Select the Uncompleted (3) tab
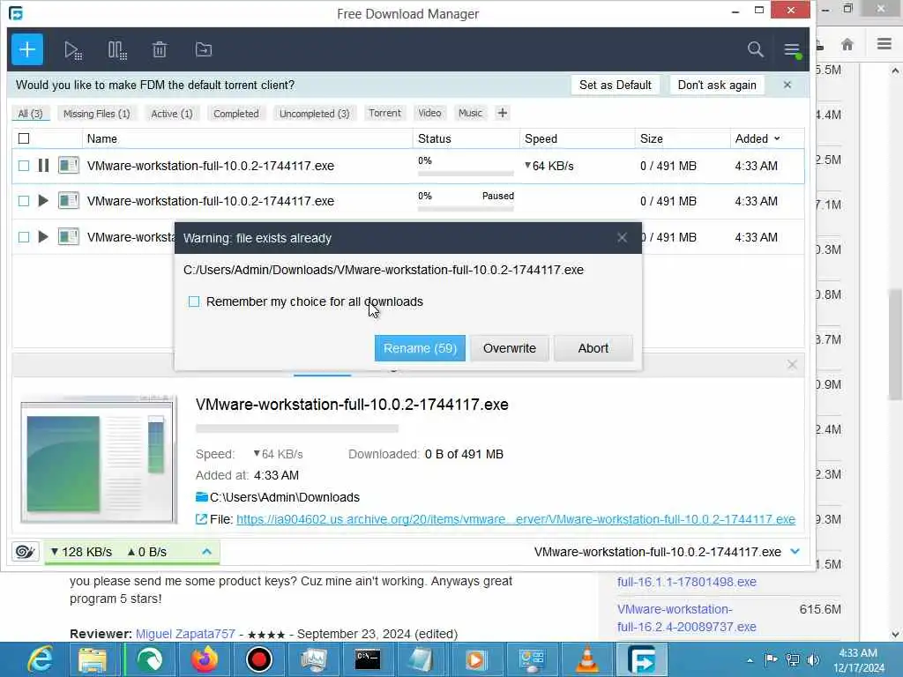The image size is (903, 677). (315, 114)
